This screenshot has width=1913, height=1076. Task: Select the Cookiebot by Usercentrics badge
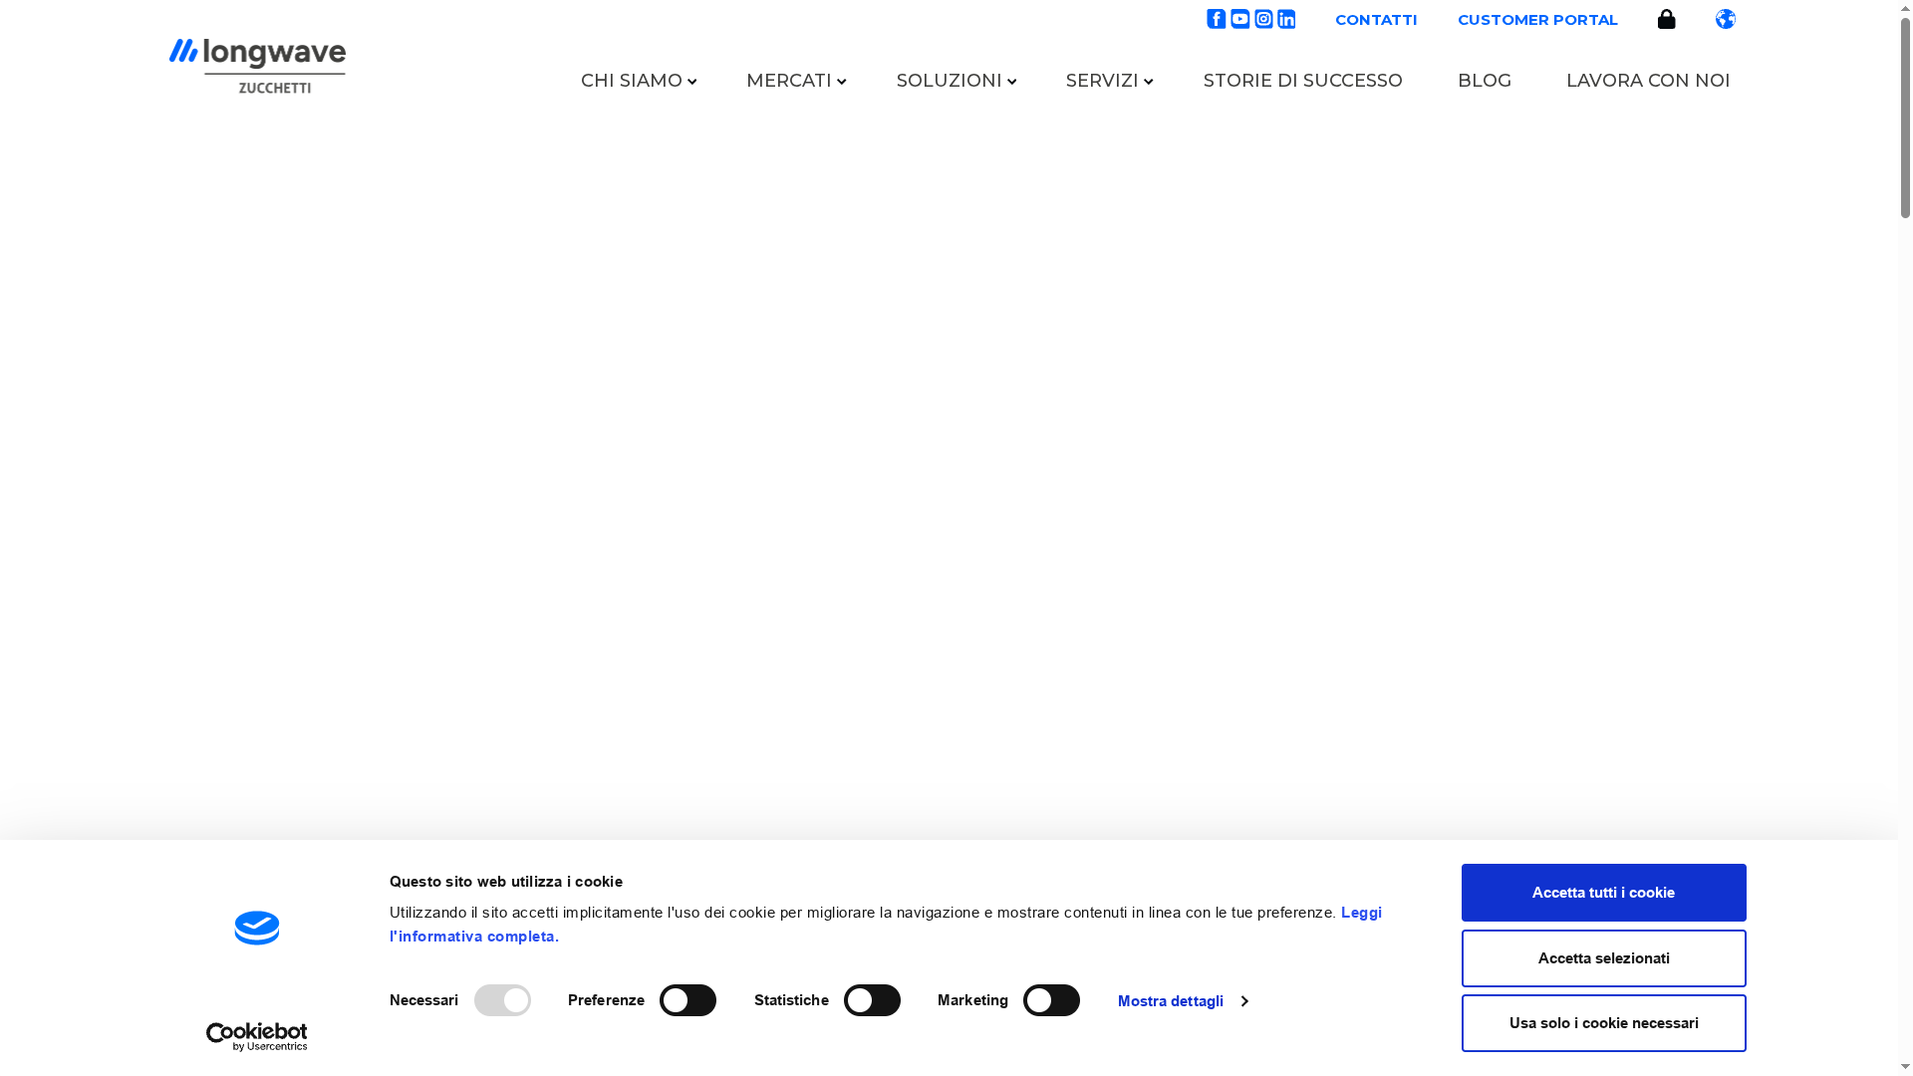point(257,1035)
